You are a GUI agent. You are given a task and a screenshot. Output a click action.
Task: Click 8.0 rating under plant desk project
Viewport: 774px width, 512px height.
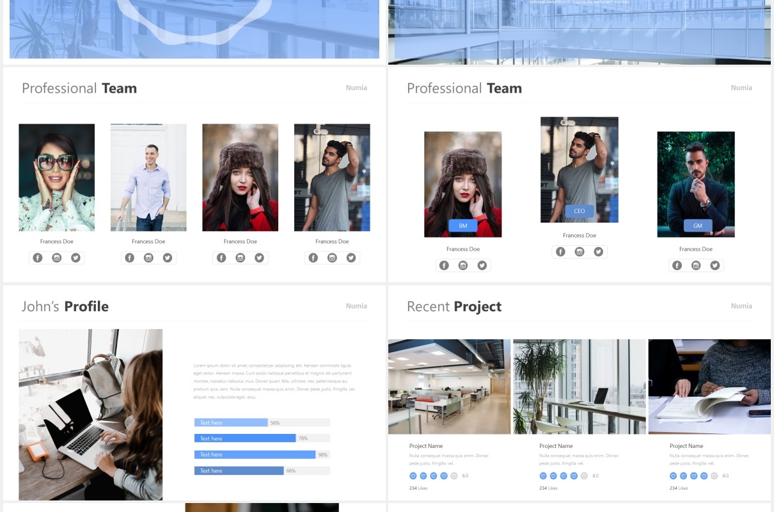pos(596,476)
